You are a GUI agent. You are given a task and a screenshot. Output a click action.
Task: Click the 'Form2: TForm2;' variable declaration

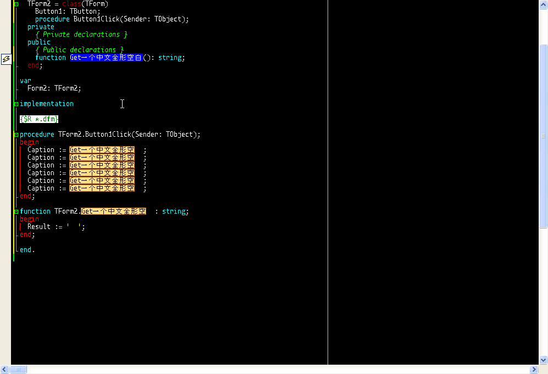[54, 88]
